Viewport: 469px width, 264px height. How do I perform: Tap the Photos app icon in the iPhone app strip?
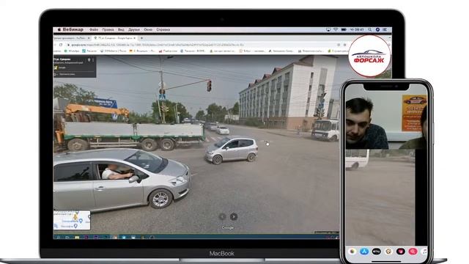352,252
